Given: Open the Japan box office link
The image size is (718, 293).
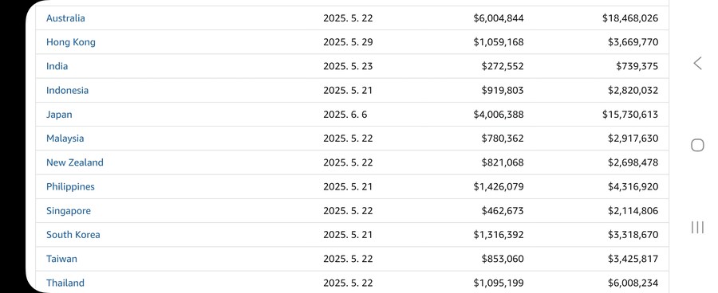Looking at the screenshot, I should point(59,115).
